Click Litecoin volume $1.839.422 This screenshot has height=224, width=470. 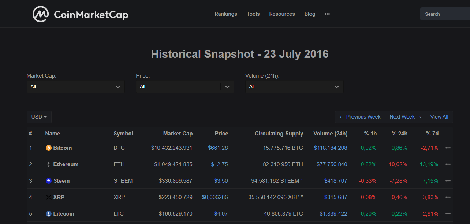pos(333,214)
